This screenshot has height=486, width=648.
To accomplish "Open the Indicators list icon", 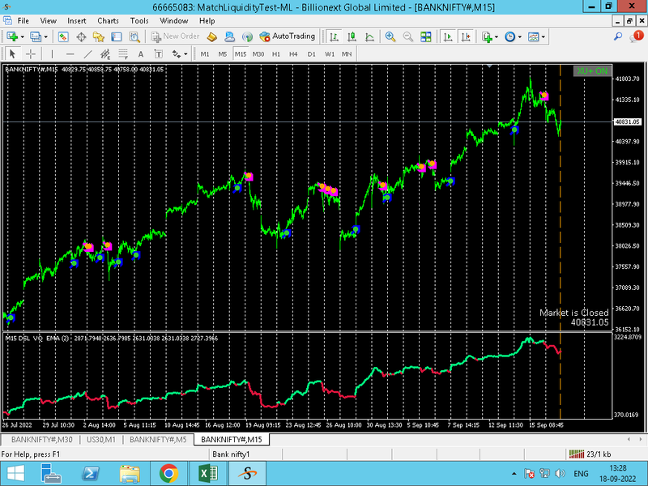I will [x=488, y=36].
